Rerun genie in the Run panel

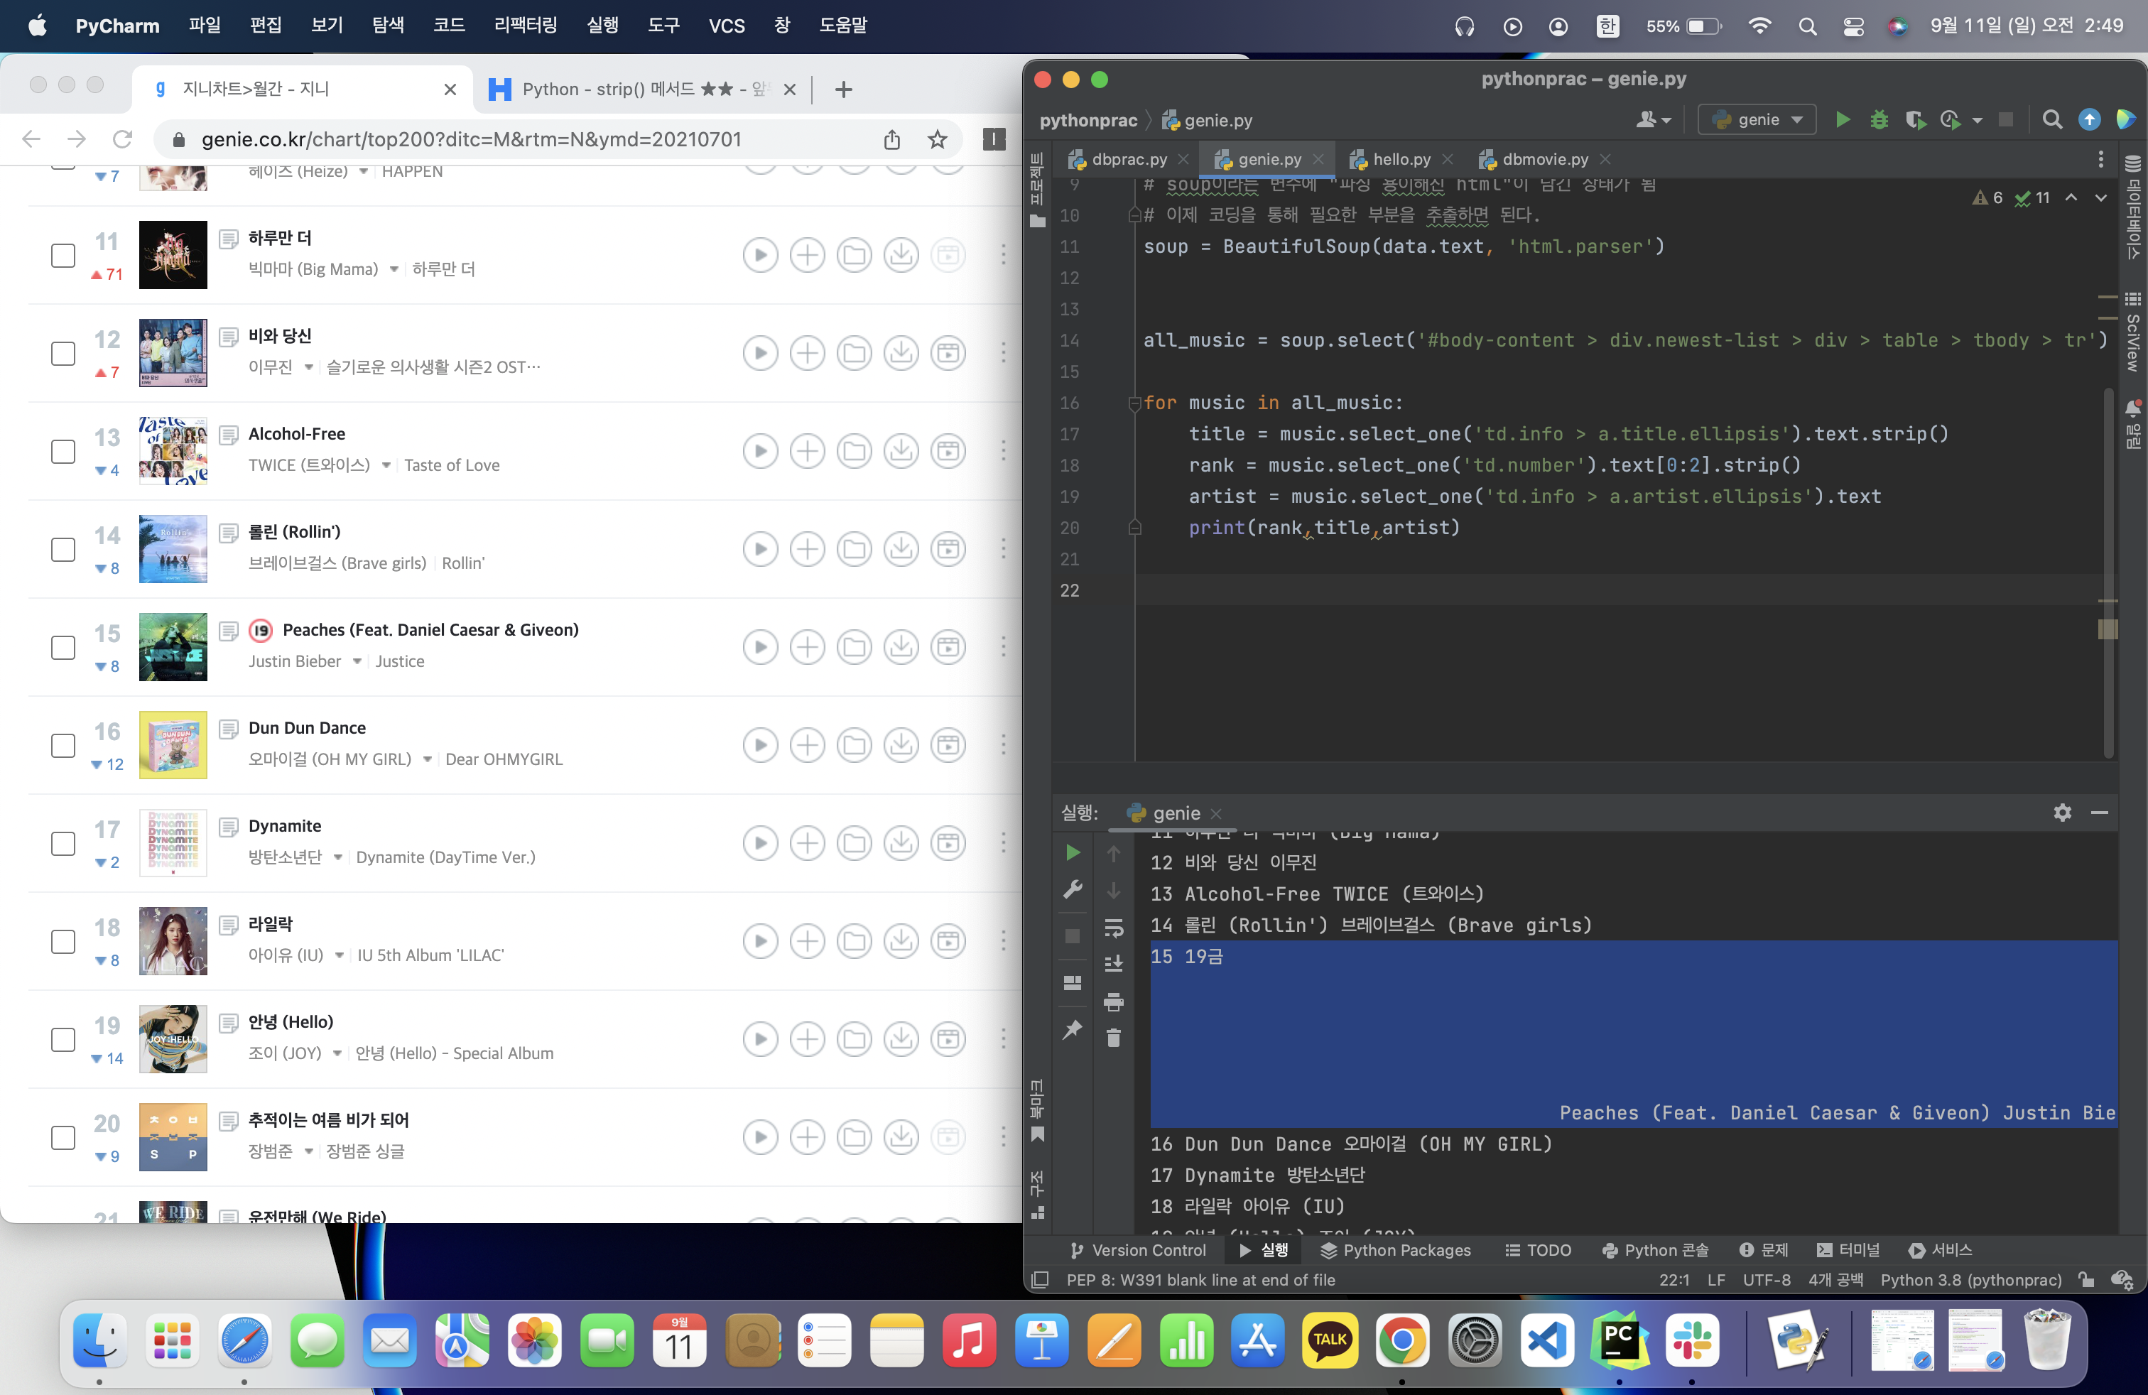[x=1072, y=853]
